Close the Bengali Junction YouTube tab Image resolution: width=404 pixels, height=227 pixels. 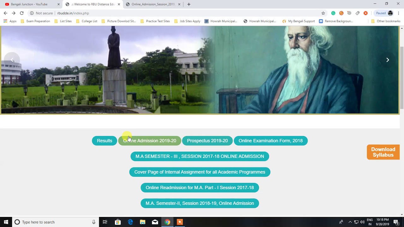[x=58, y=4]
